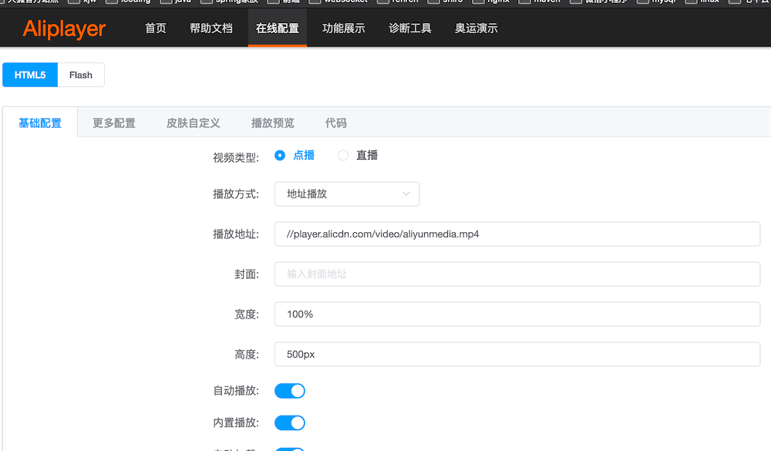Click the Aliplayer logo

coord(64,29)
